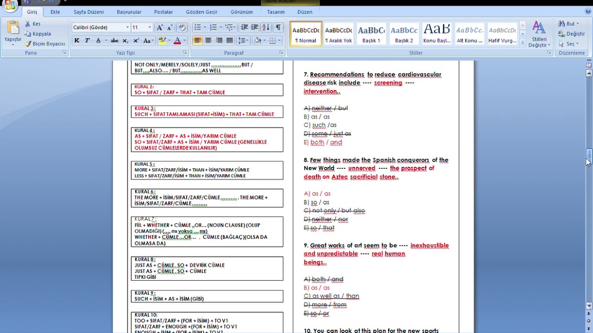
Task: Apply the Başlık 2 style
Action: pos(404,34)
